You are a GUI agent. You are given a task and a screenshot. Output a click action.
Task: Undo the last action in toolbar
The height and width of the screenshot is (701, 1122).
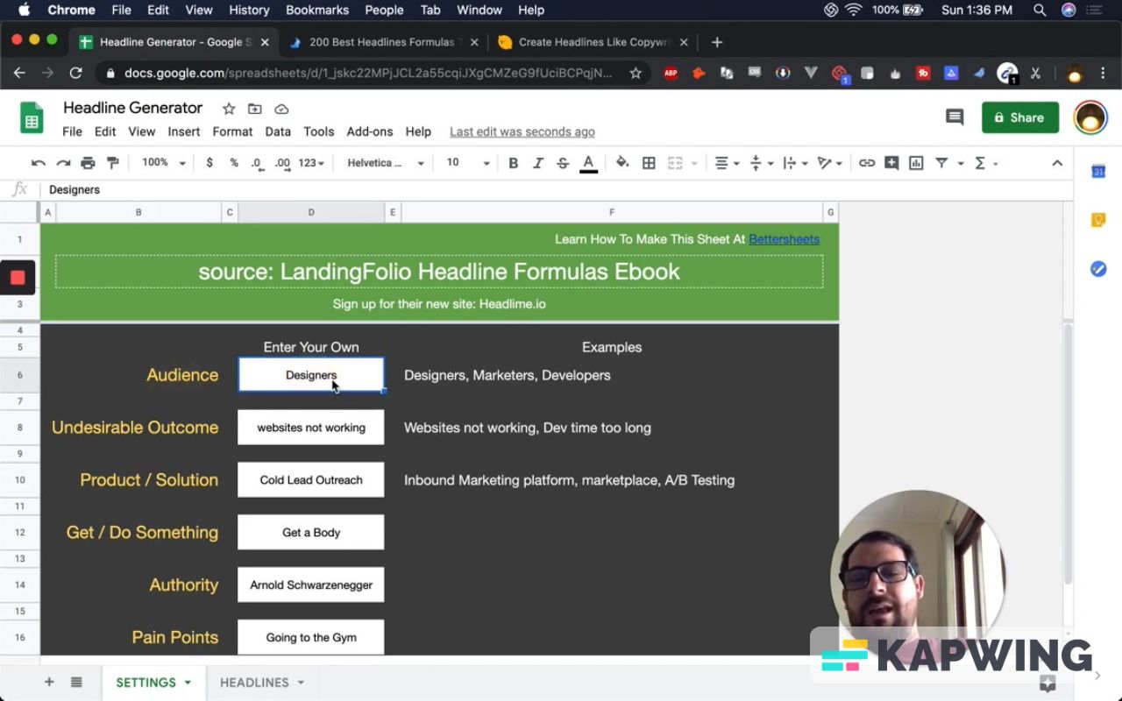pos(39,163)
